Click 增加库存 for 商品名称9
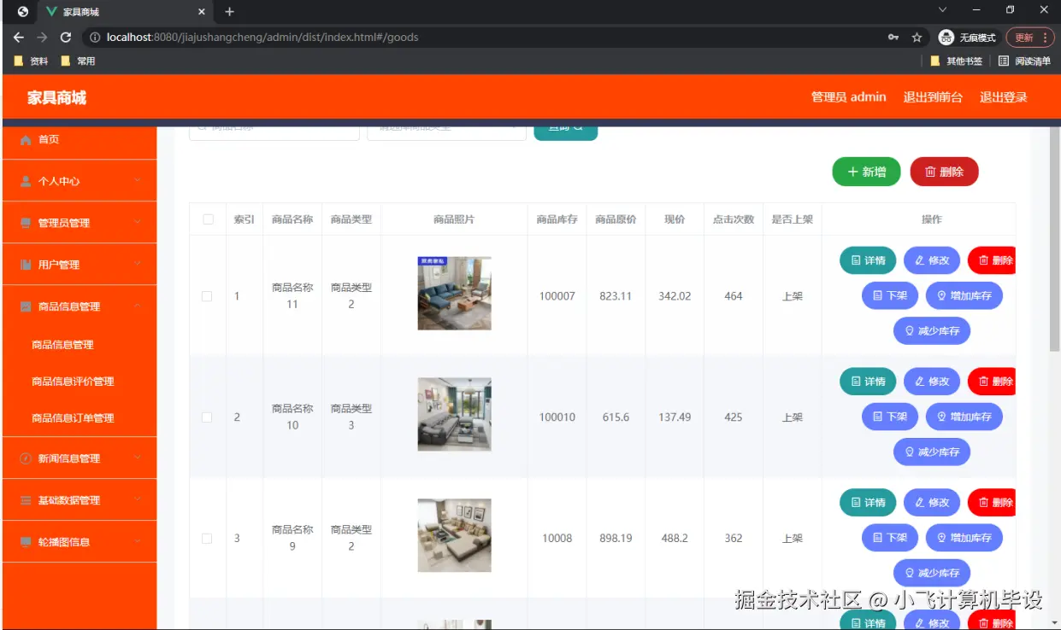 pos(964,538)
